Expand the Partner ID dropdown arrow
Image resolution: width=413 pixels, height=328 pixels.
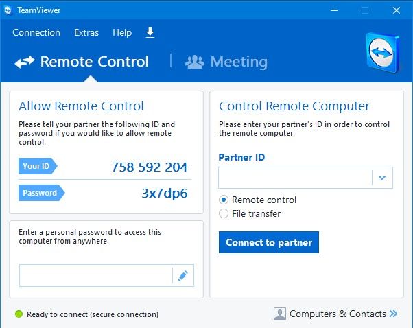pos(382,178)
